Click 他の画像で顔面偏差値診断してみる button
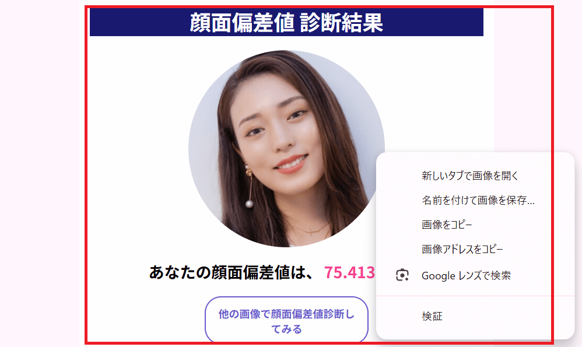 (286, 320)
